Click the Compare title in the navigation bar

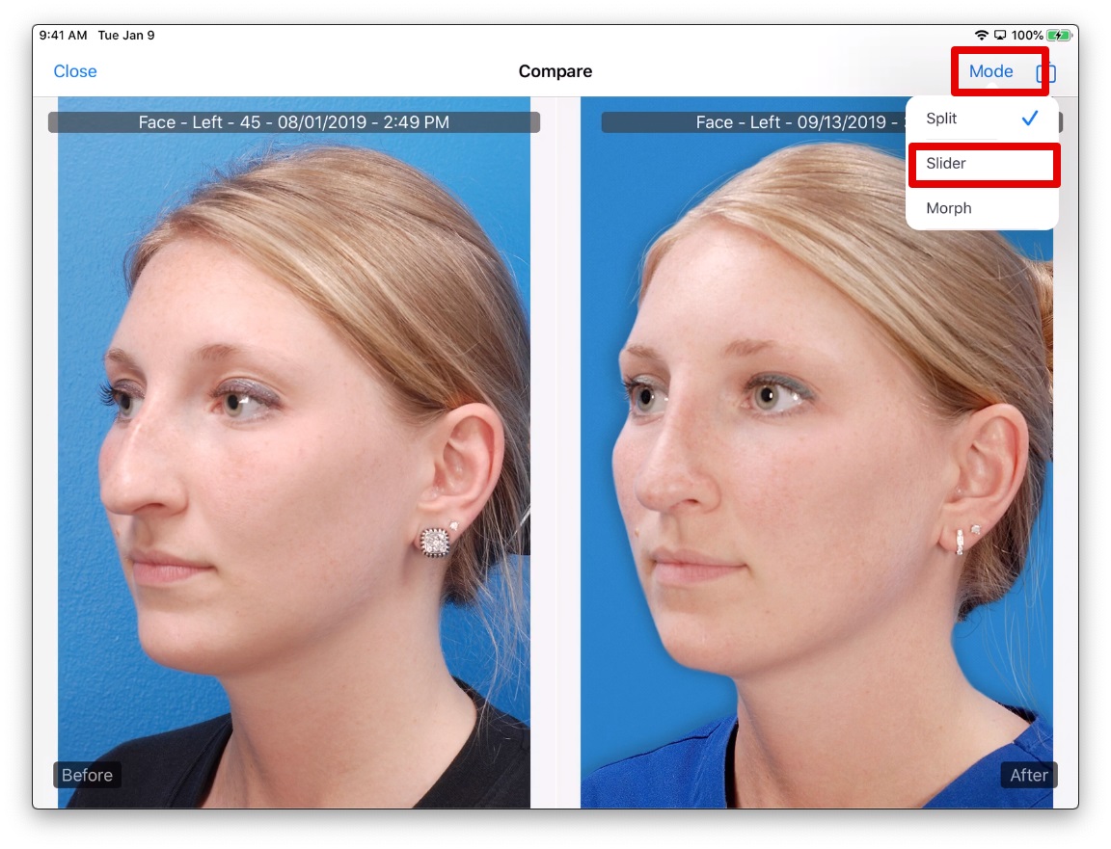(555, 70)
